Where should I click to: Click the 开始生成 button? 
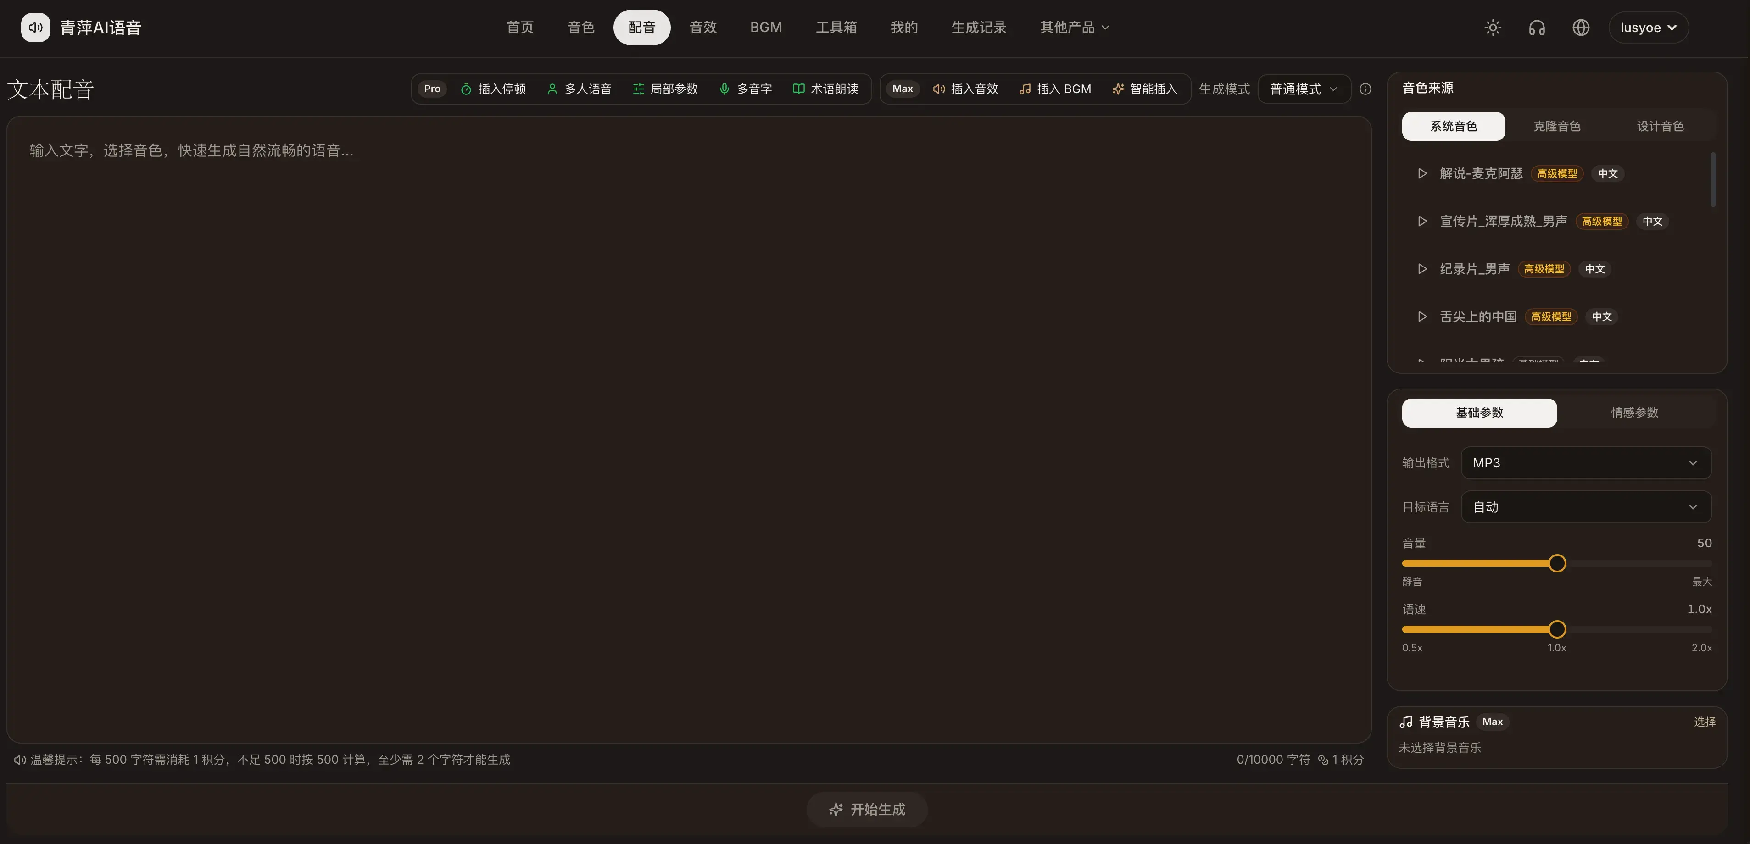tap(867, 810)
